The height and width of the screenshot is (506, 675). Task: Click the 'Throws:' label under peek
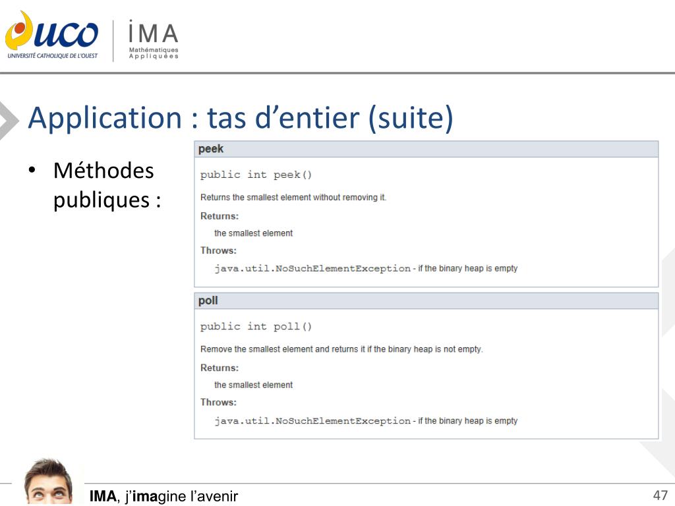pos(218,250)
